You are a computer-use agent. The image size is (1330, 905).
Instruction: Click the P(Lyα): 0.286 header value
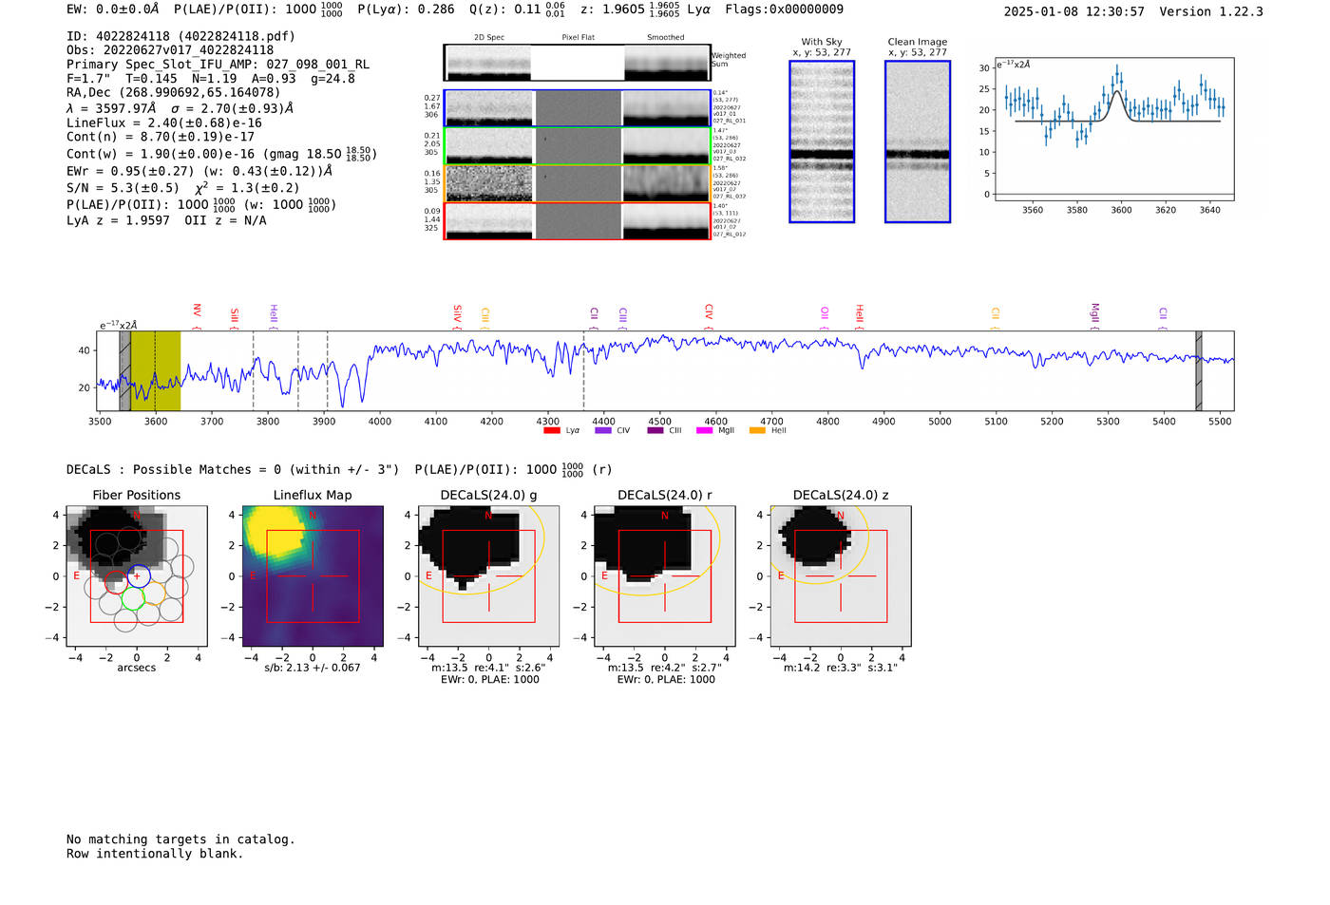tap(406, 9)
